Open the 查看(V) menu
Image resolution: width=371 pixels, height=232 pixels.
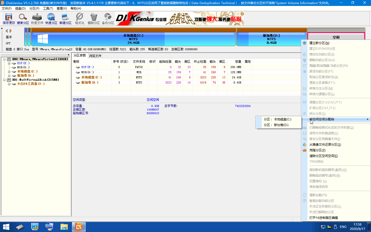point(62,9)
